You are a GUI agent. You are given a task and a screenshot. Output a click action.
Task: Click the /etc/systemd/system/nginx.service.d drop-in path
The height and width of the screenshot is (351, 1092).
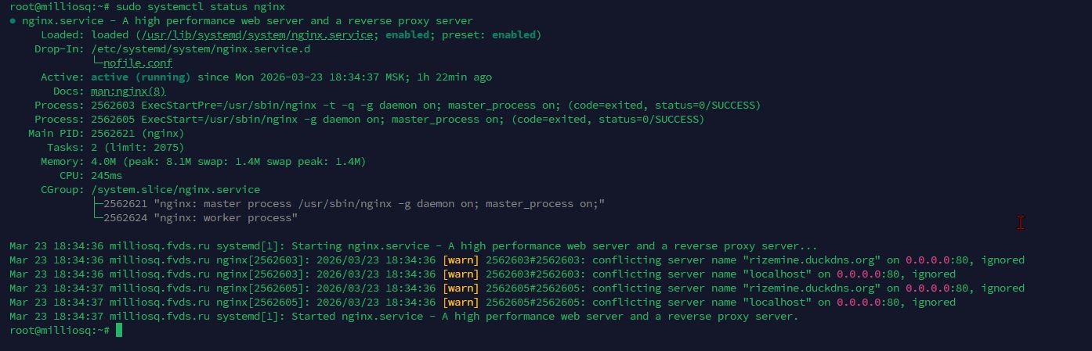coord(201,49)
